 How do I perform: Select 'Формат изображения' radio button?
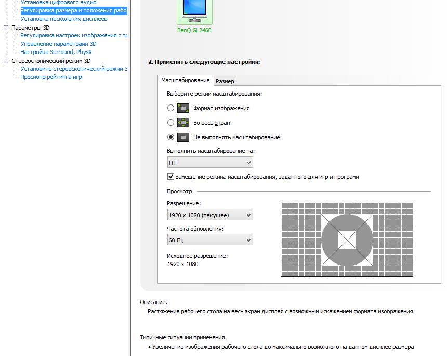[x=170, y=108]
